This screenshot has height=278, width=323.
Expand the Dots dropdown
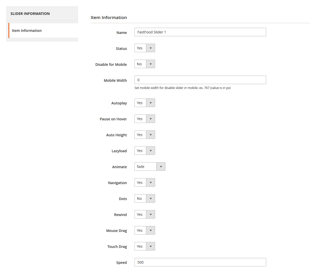click(145, 199)
